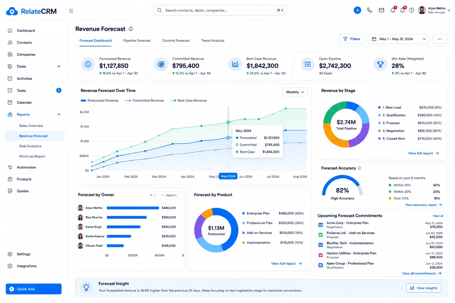The width and height of the screenshot is (455, 303).
Task: Open the Monthly interval dropdown
Action: click(x=295, y=92)
